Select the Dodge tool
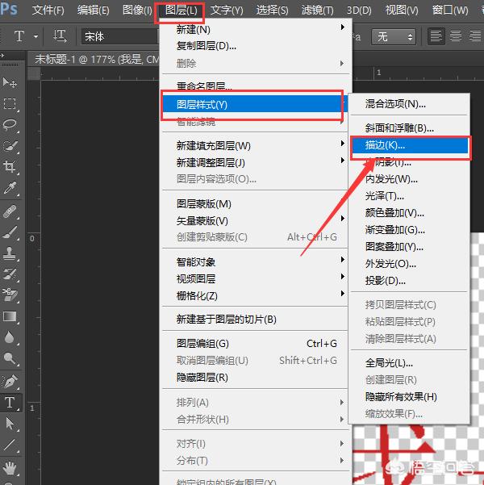This screenshot has width=484, height=485. pyautogui.click(x=10, y=358)
